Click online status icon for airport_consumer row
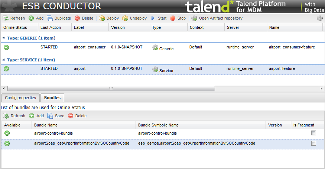 click(6, 47)
